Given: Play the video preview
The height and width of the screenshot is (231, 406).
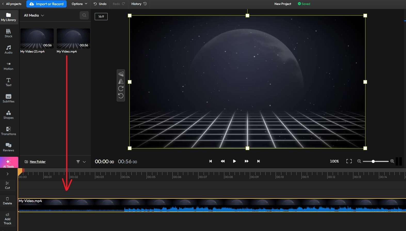Looking at the screenshot, I should [x=234, y=161].
